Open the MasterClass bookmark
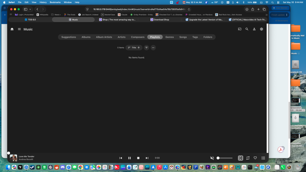The image size is (306, 172). pyautogui.click(x=108, y=15)
